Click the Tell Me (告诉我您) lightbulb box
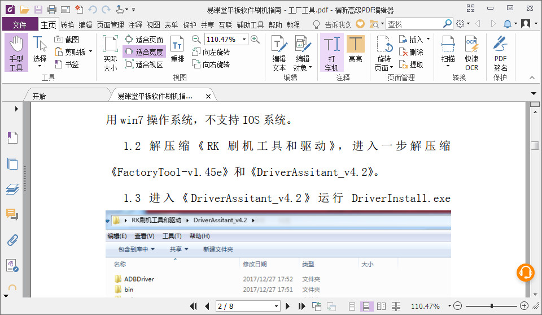 333,24
